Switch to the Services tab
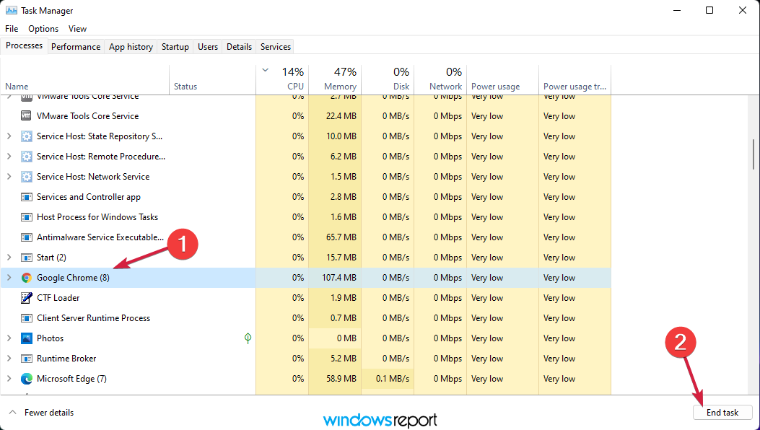This screenshot has width=760, height=430. pos(275,47)
